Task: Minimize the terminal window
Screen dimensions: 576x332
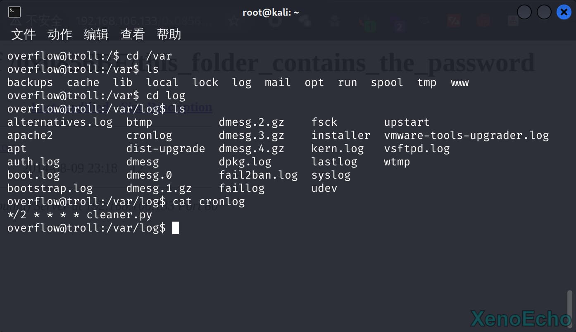Action: point(524,12)
